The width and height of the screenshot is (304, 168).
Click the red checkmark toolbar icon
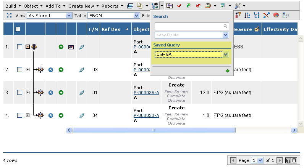pos(179,6)
